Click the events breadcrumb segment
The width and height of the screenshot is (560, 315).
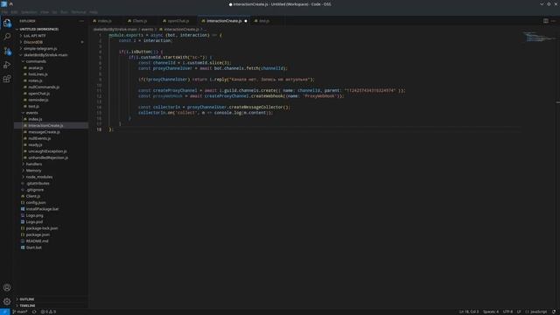147,30
